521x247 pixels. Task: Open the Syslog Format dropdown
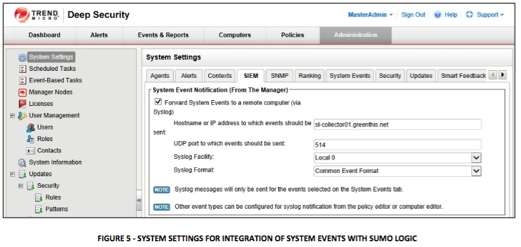coord(476,171)
